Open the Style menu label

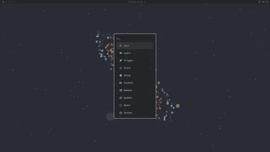127,68
